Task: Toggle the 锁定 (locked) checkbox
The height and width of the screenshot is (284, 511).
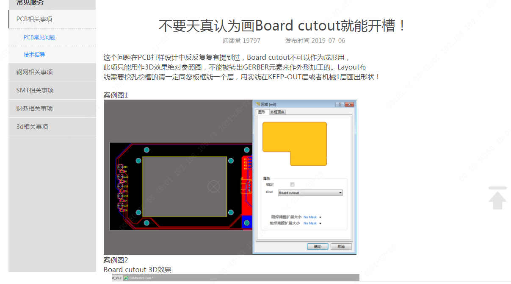Action: (292, 184)
